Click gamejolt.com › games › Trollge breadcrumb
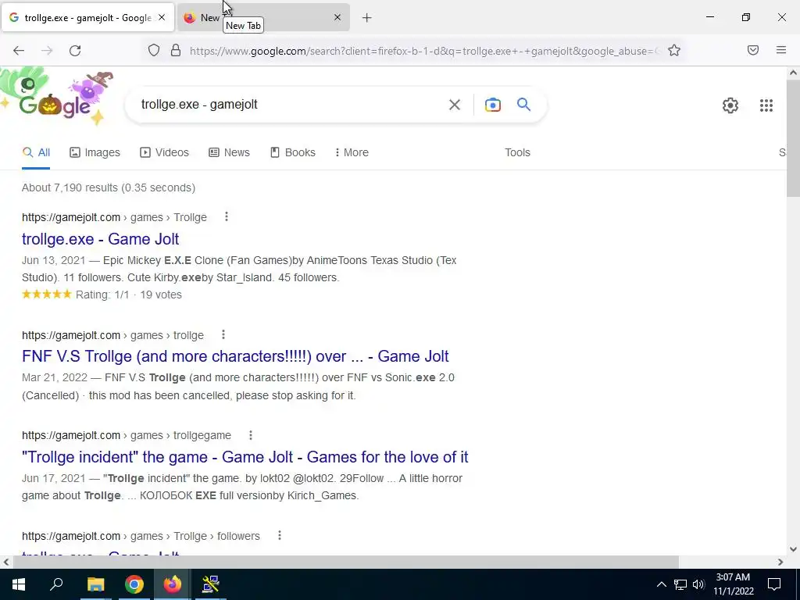800x600 pixels. point(114,217)
